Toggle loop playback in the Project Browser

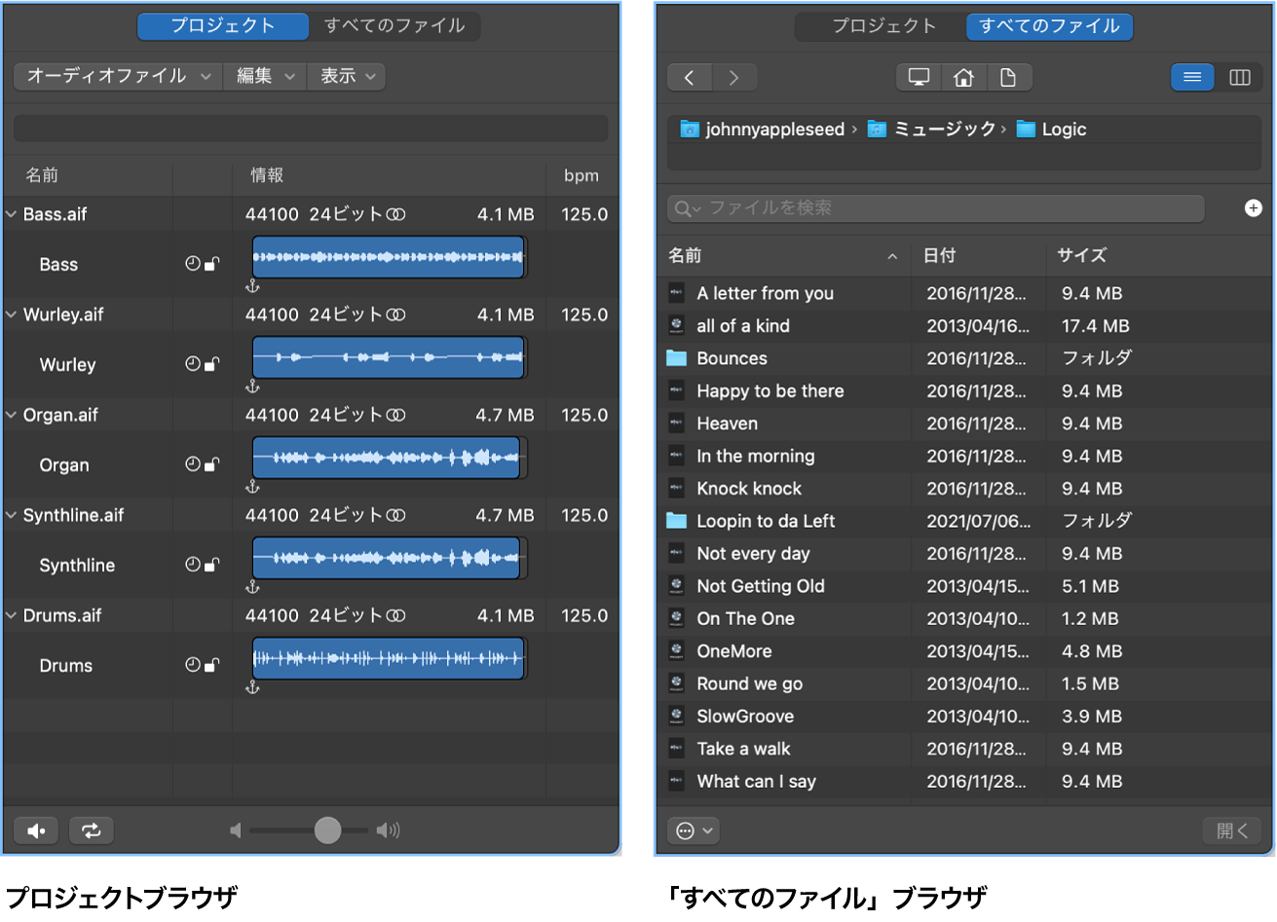91,830
